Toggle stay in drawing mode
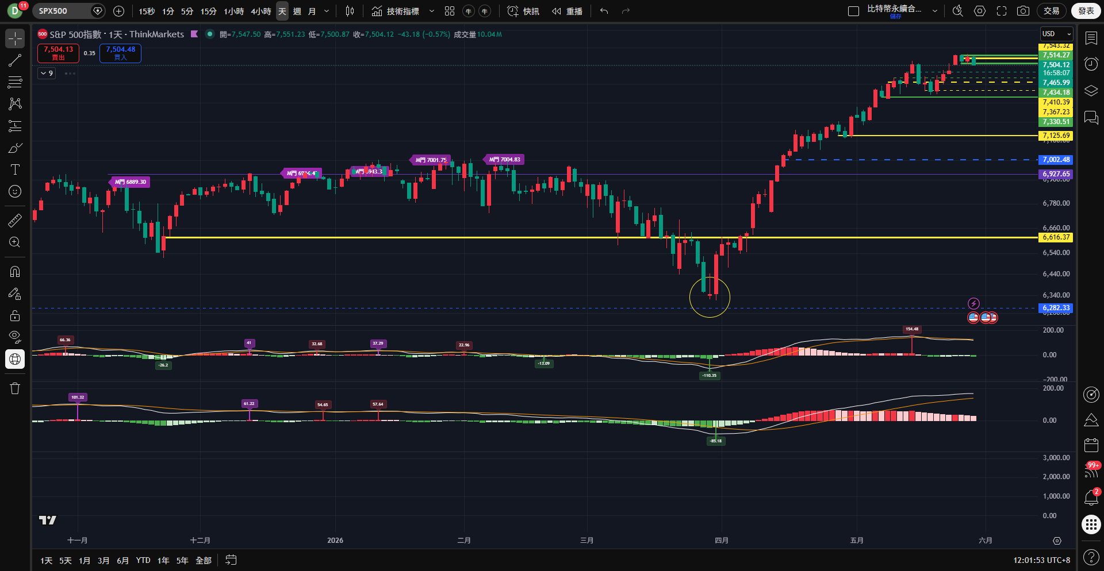Image resolution: width=1104 pixels, height=571 pixels. (x=15, y=294)
